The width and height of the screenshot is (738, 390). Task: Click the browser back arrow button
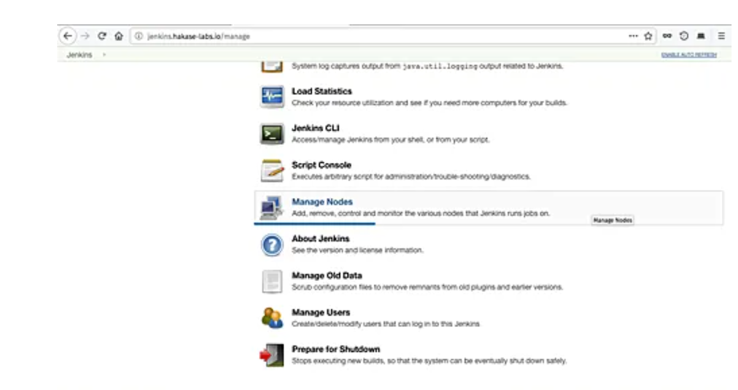point(67,36)
